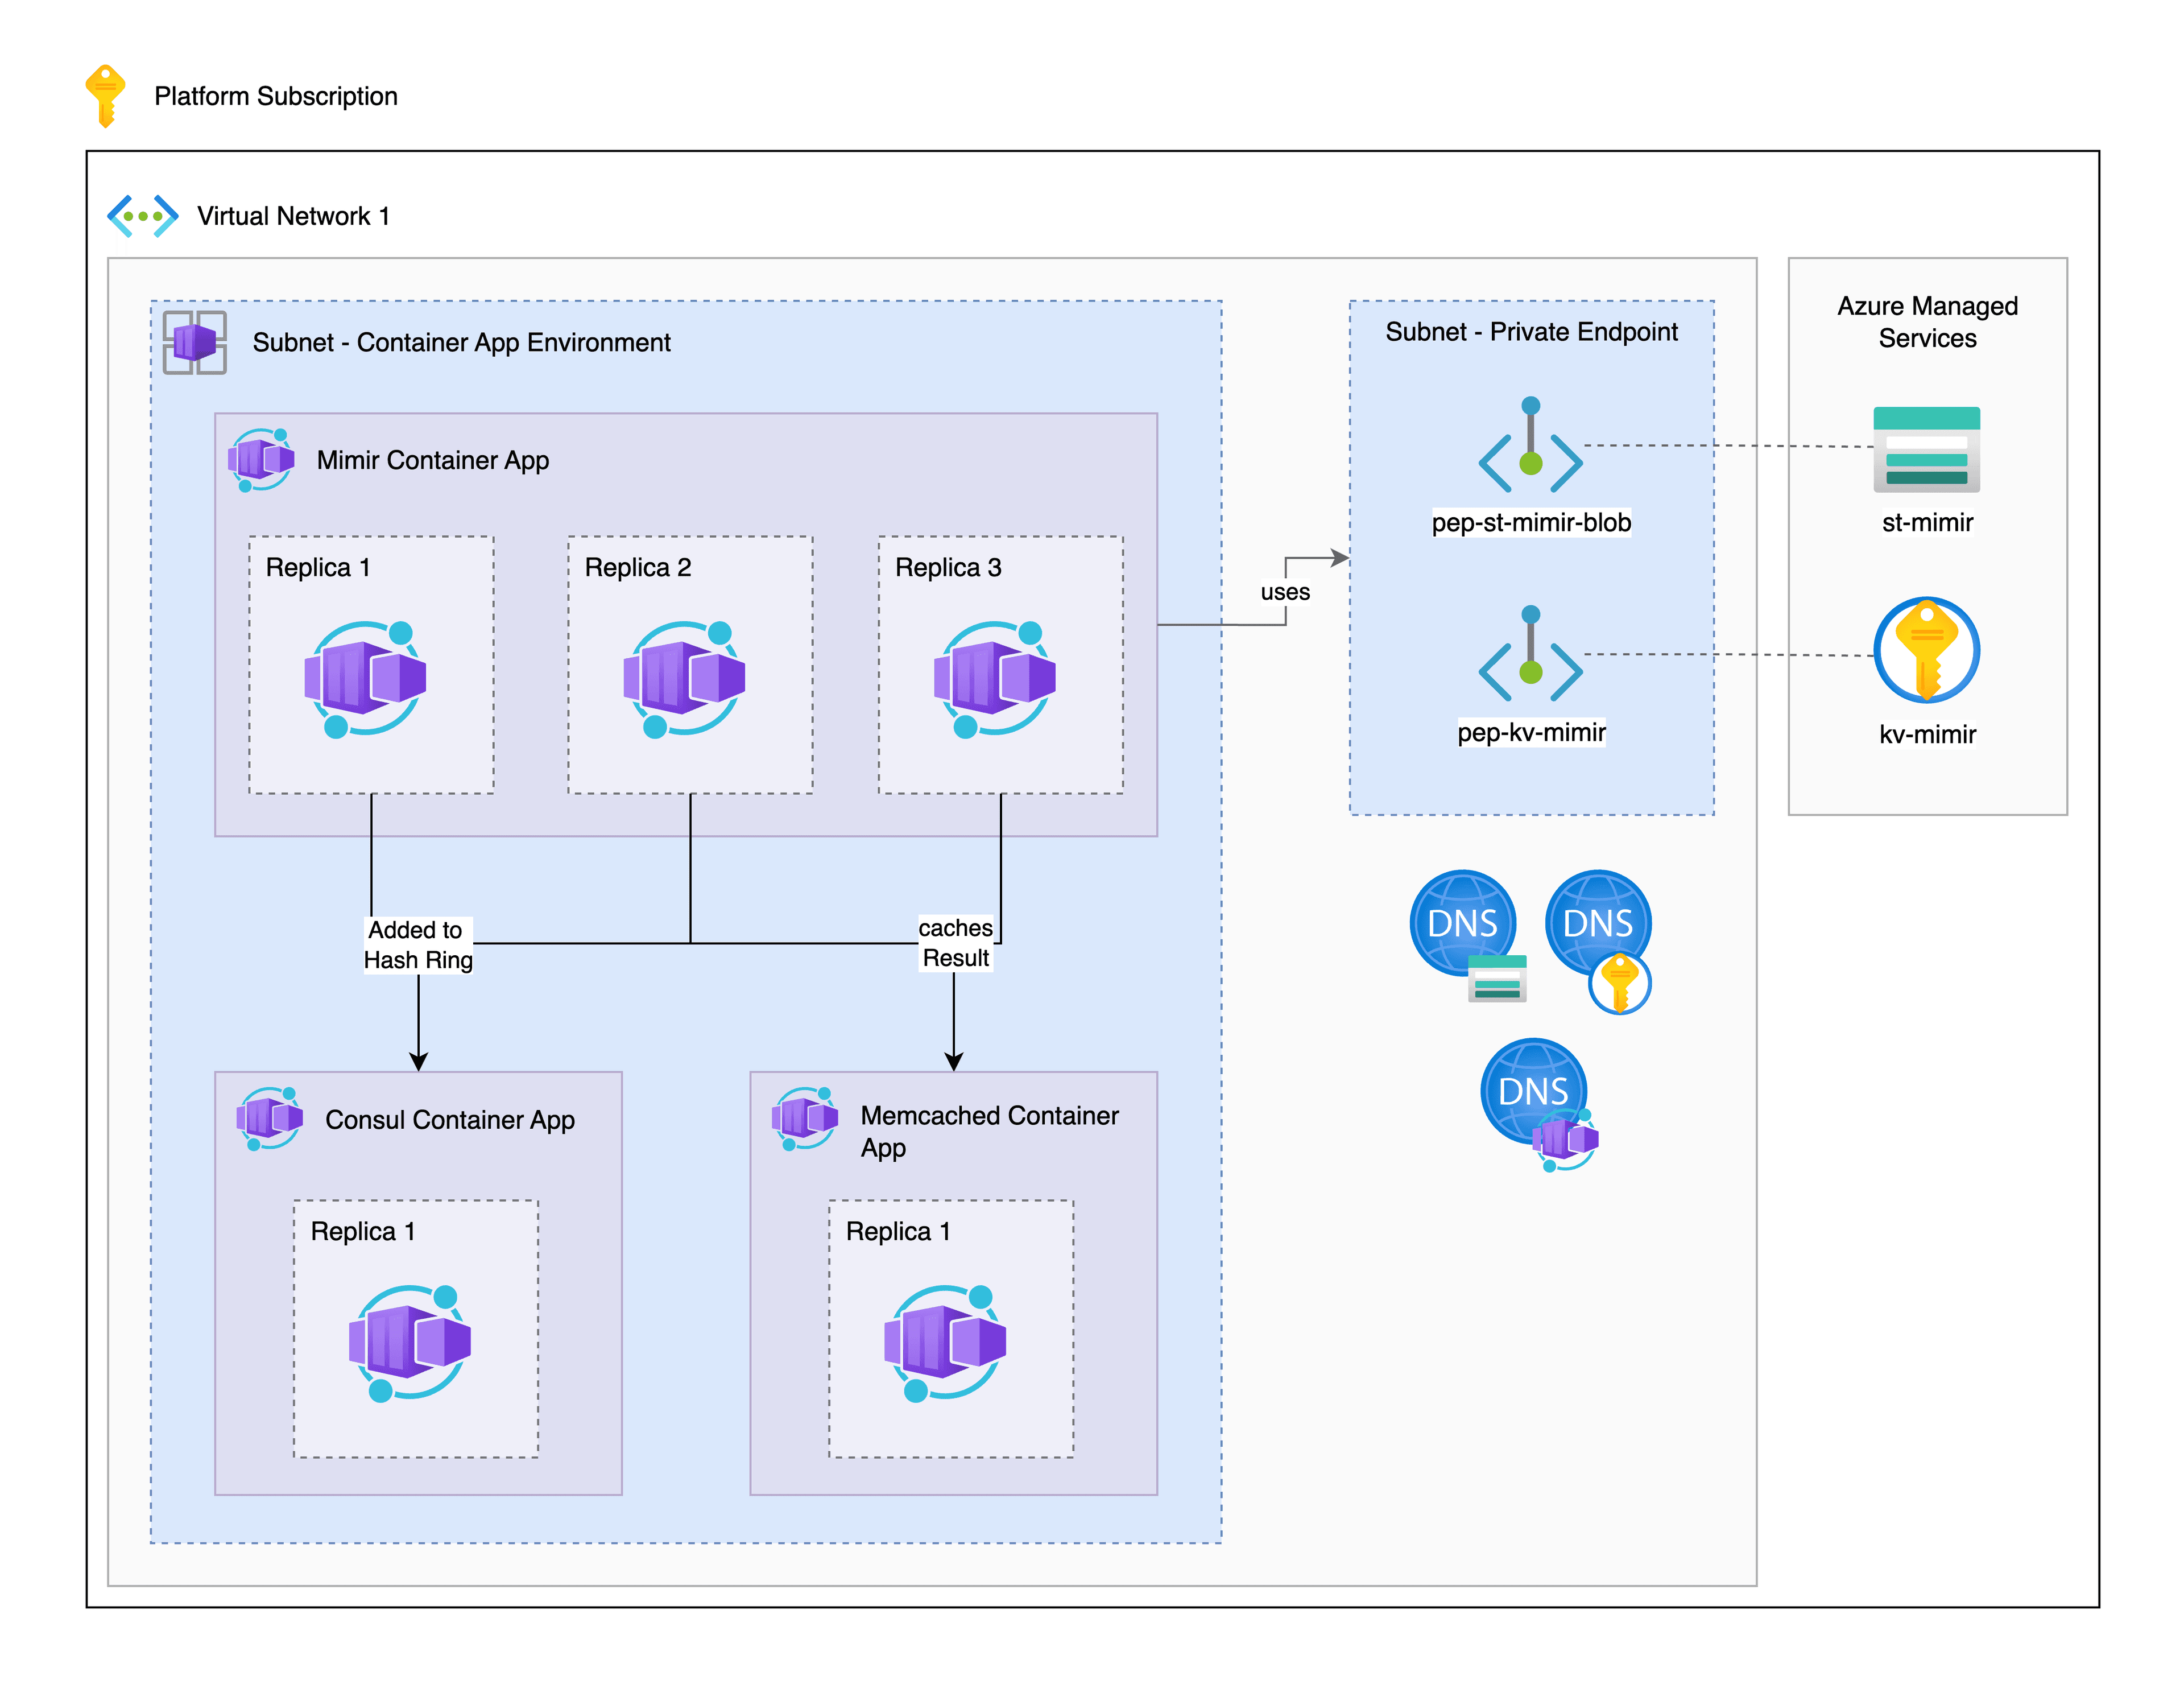
Task: Select the pep-kv-mimir private endpoint icon
Action: [x=1531, y=654]
